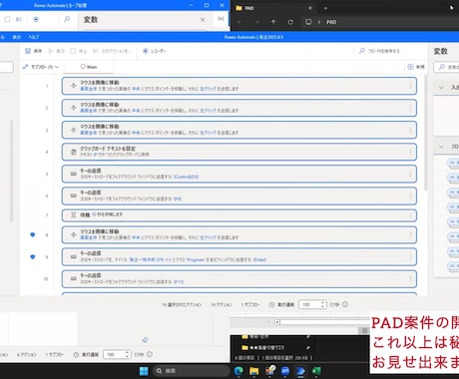The height and width of the screenshot is (379, 459).
Task: Open the View (表示) menu
Action: tap(17, 37)
